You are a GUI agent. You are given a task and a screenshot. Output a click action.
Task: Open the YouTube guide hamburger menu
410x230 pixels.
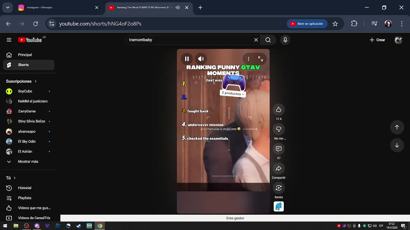coord(9,40)
